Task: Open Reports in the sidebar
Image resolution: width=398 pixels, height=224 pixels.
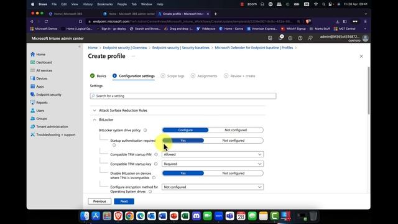Action: point(39,103)
